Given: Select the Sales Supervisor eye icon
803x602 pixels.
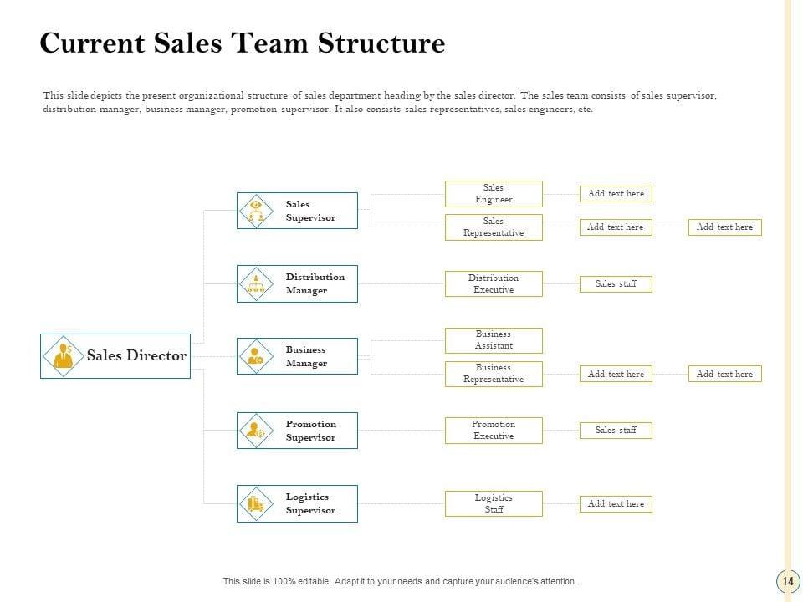Looking at the screenshot, I should [256, 211].
